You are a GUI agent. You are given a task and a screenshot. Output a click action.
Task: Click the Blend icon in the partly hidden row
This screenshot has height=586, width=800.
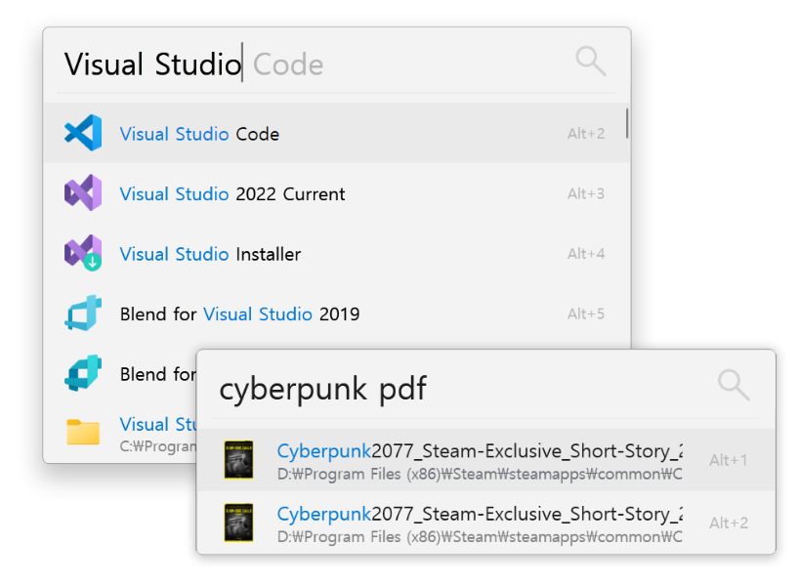[83, 373]
